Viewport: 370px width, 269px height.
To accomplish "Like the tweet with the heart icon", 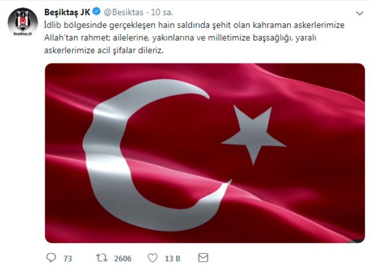I will 153,258.
